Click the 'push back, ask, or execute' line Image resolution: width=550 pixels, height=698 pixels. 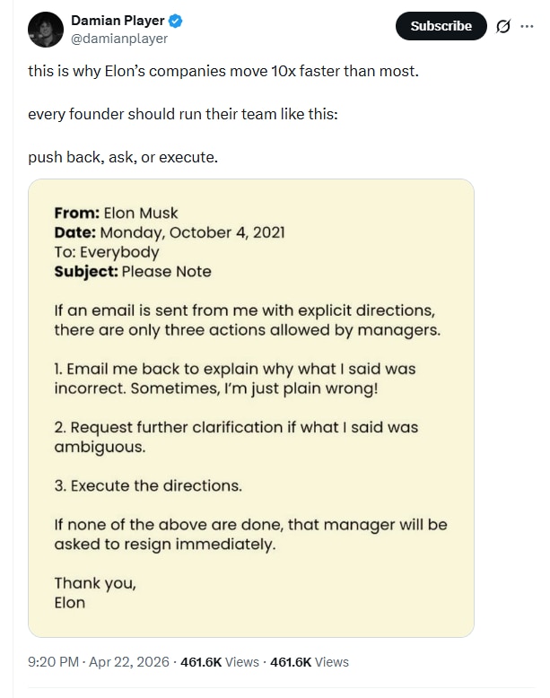point(123,157)
